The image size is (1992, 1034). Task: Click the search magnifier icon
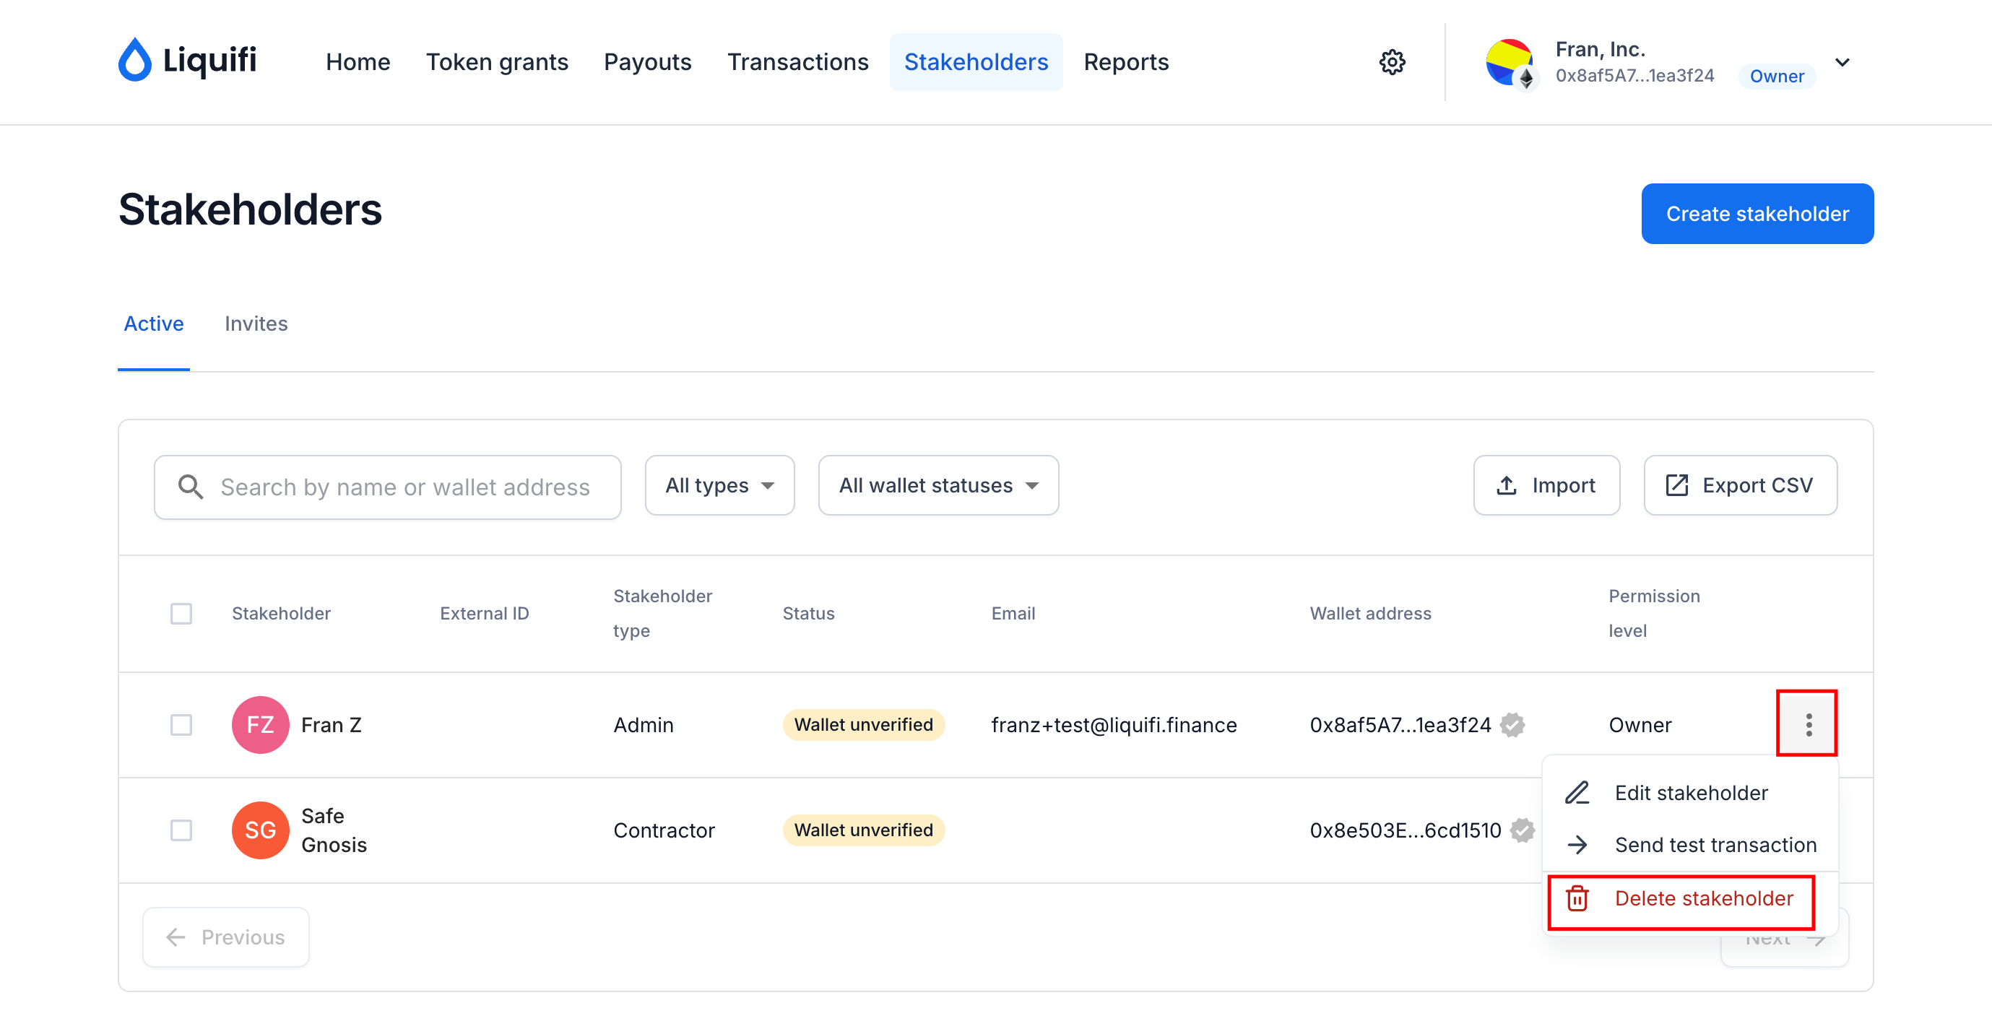coord(190,487)
